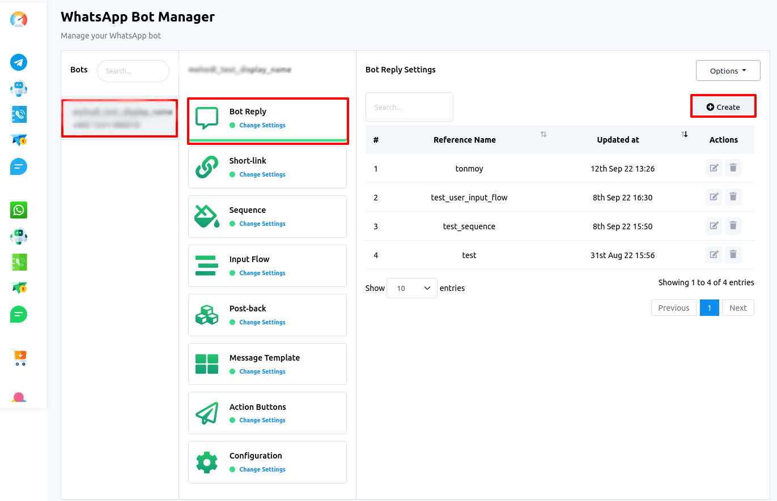Open the Show entries count dropdown

click(x=412, y=288)
